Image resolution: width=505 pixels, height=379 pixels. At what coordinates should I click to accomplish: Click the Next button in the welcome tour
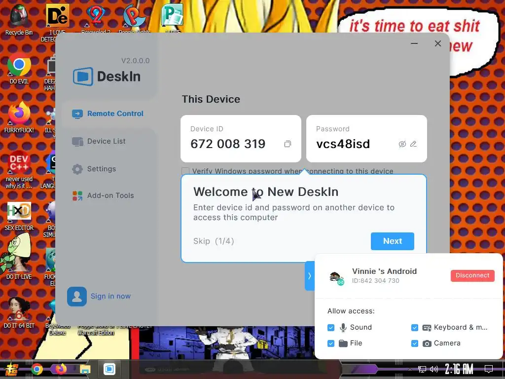point(392,241)
